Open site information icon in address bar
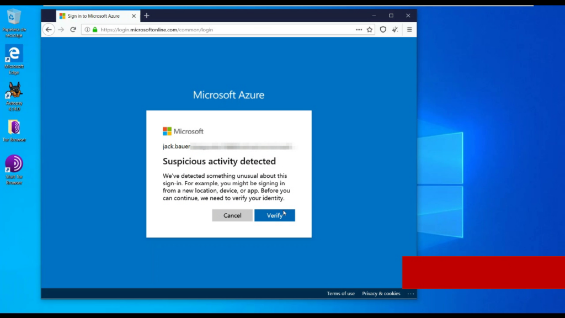 tap(87, 30)
